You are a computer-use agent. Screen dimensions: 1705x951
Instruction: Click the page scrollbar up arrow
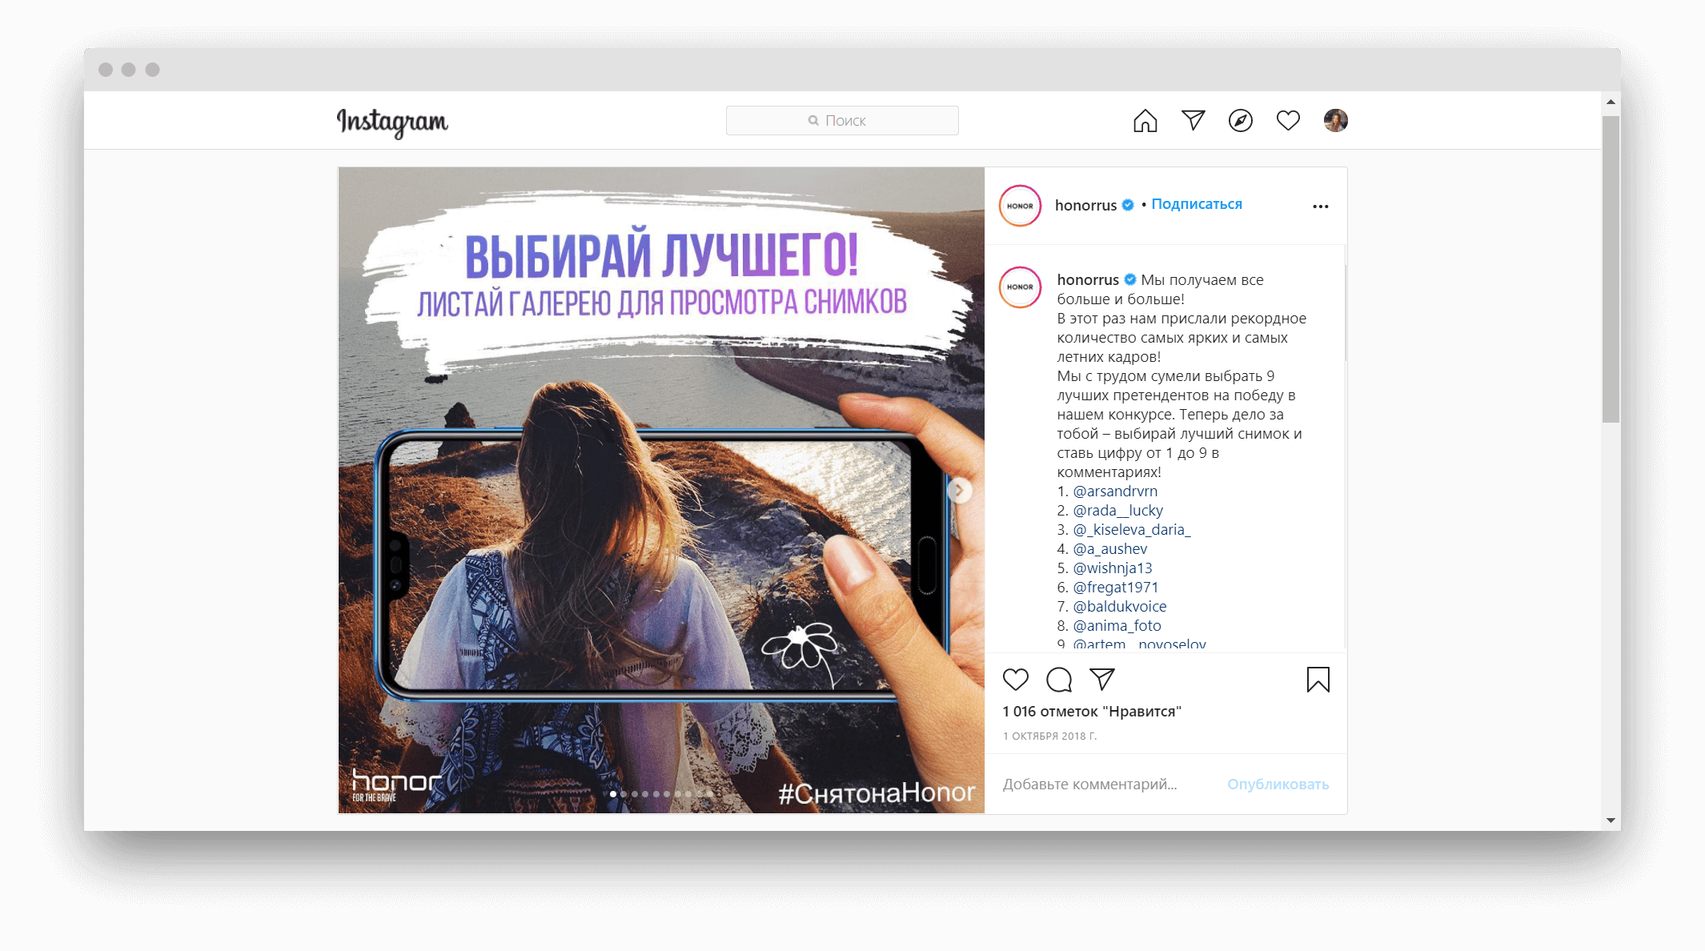point(1611,102)
